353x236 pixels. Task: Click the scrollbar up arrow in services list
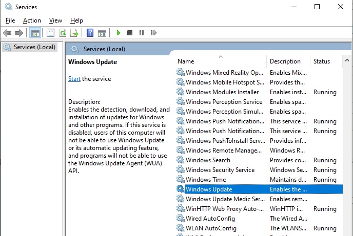[347, 60]
